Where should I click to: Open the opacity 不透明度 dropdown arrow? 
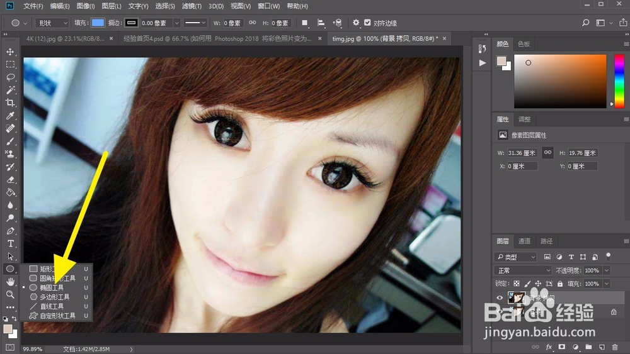607,270
